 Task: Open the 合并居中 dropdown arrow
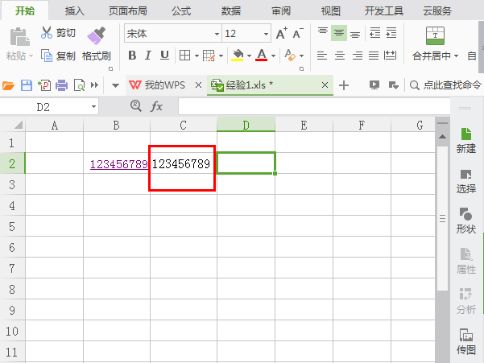pos(457,56)
